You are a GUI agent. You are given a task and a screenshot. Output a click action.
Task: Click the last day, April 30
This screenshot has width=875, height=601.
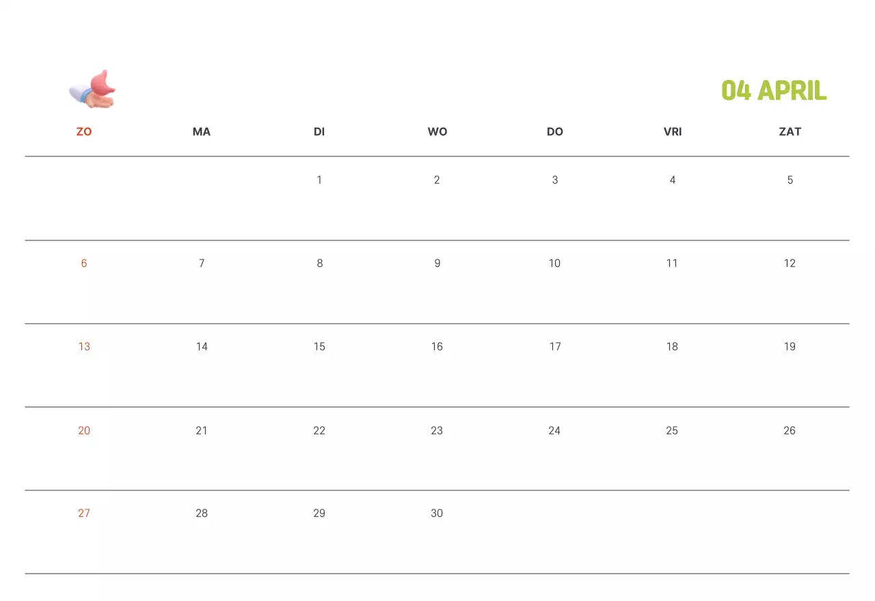tap(437, 514)
